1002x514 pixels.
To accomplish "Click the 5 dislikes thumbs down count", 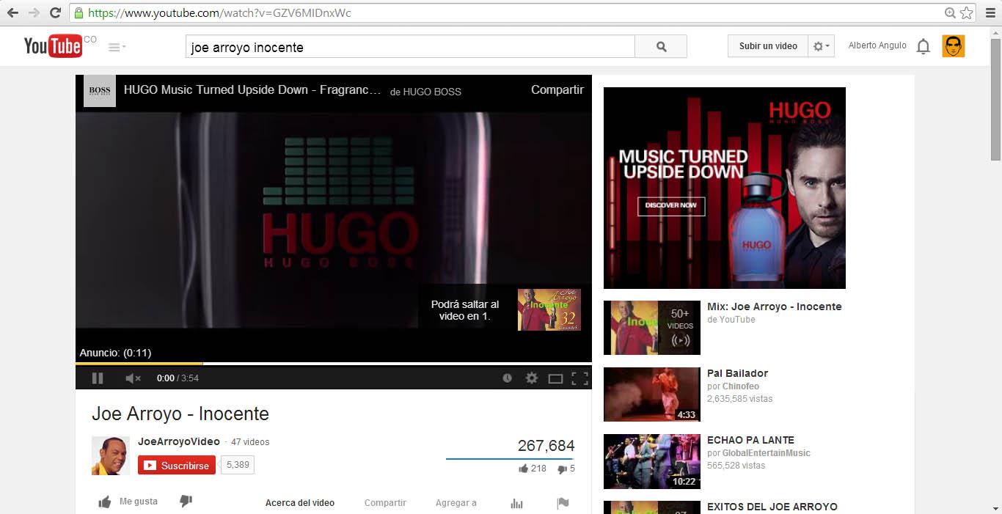I will 566,469.
